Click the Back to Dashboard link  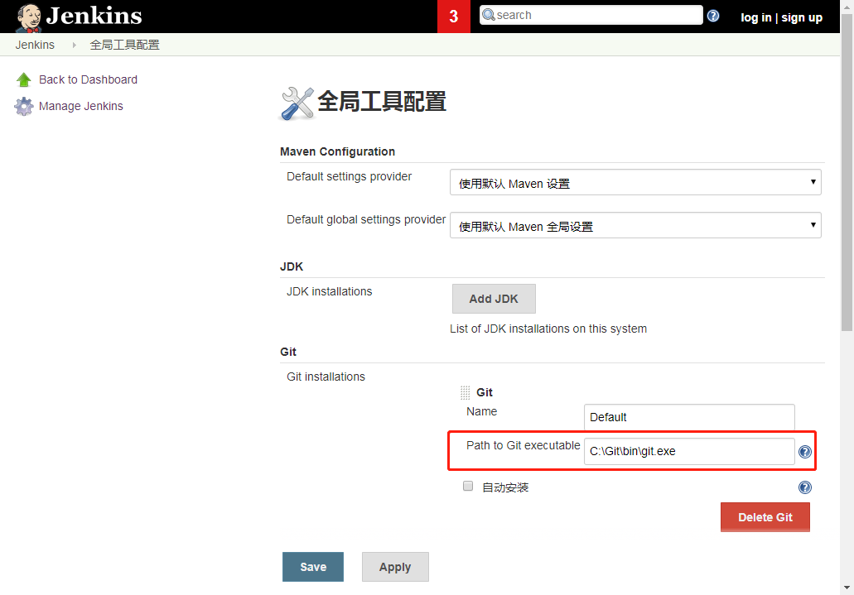(x=89, y=79)
